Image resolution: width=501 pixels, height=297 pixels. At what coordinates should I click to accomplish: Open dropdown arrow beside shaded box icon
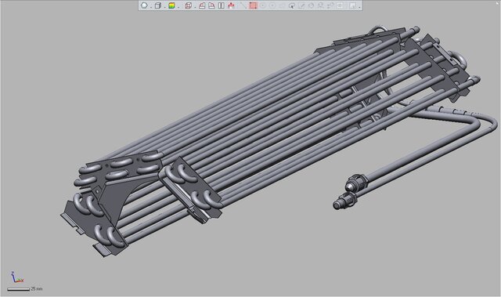coord(164,7)
